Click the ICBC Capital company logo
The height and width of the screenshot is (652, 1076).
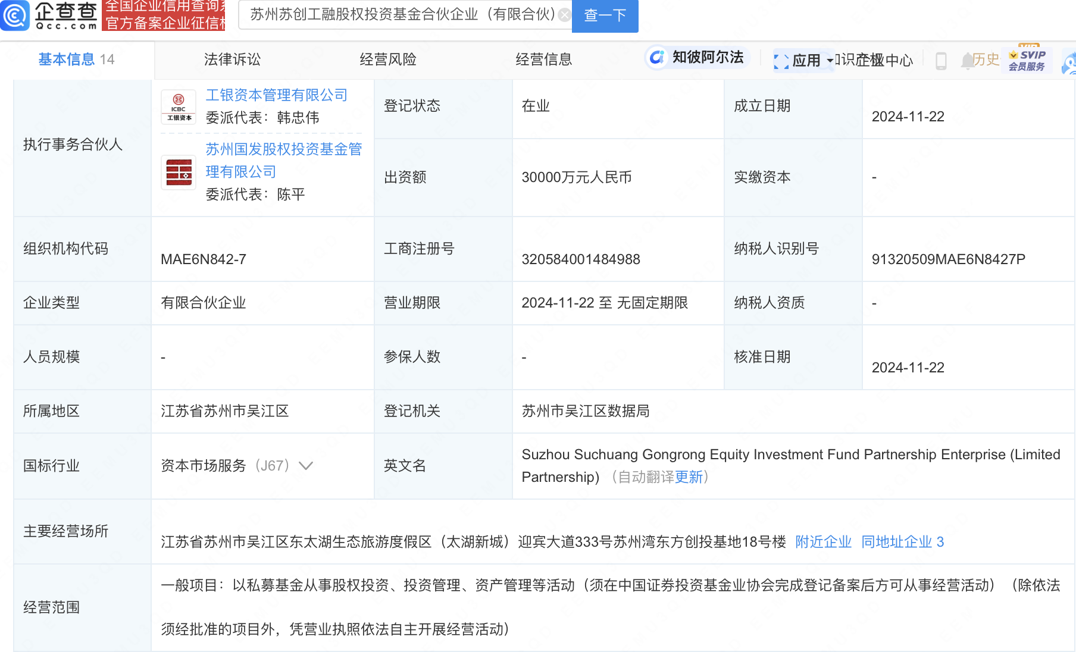coord(179,107)
